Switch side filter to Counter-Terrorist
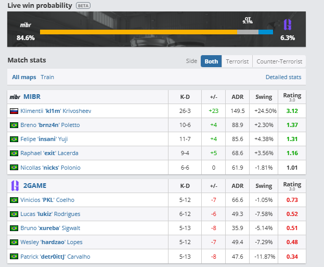The image size is (324, 267). pos(279,61)
